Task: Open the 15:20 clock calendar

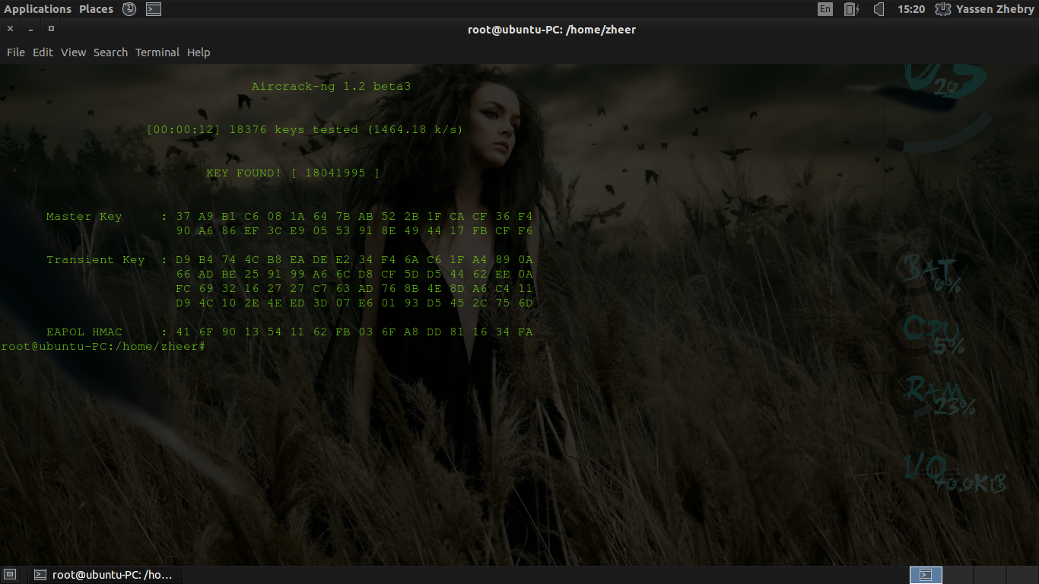Action: point(910,9)
